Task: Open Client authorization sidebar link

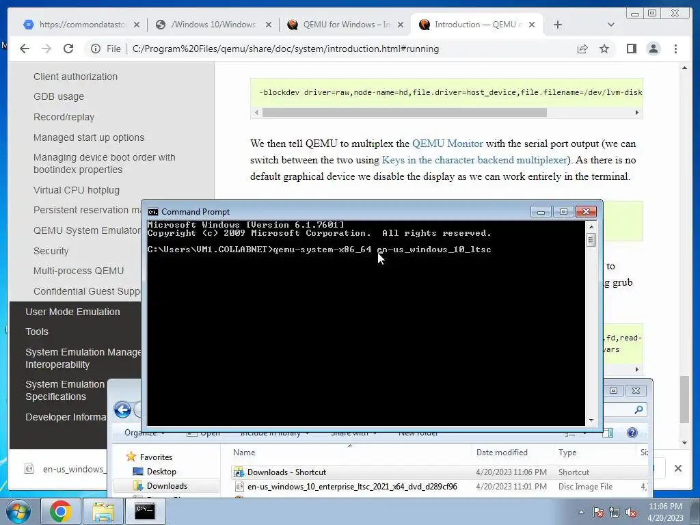Action: point(75,77)
